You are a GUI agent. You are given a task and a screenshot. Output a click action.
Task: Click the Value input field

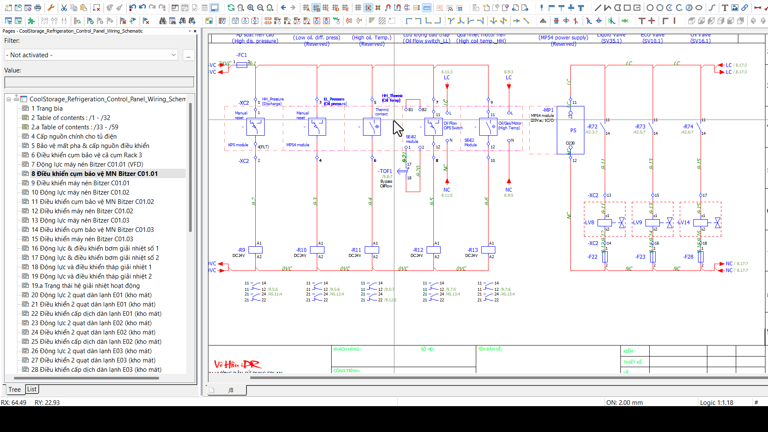tap(99, 82)
